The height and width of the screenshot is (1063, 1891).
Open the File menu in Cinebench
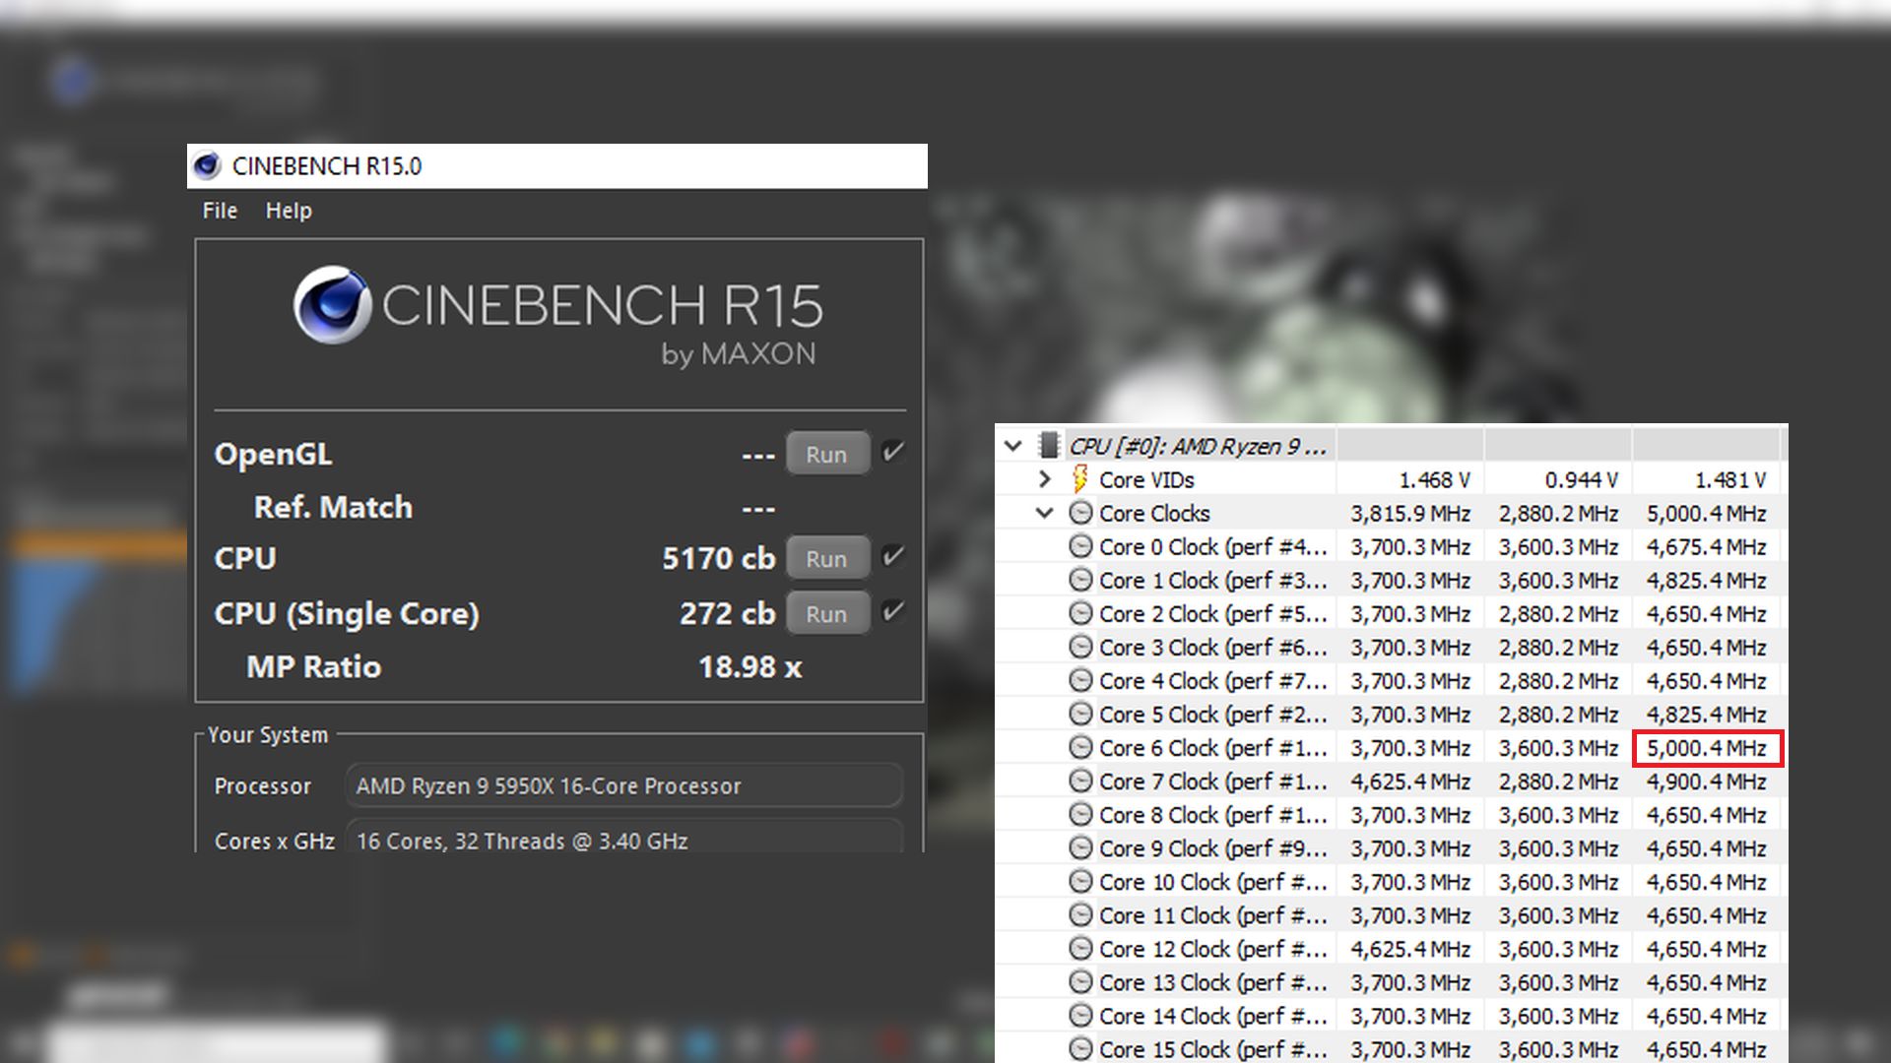[220, 211]
